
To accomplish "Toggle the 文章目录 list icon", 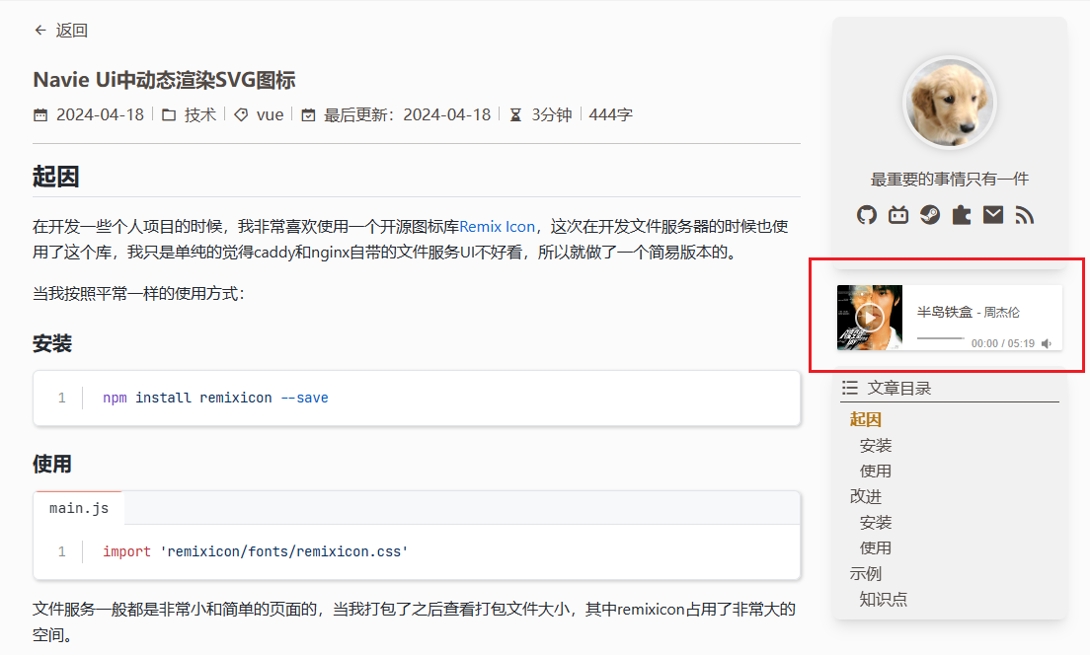I will click(849, 388).
